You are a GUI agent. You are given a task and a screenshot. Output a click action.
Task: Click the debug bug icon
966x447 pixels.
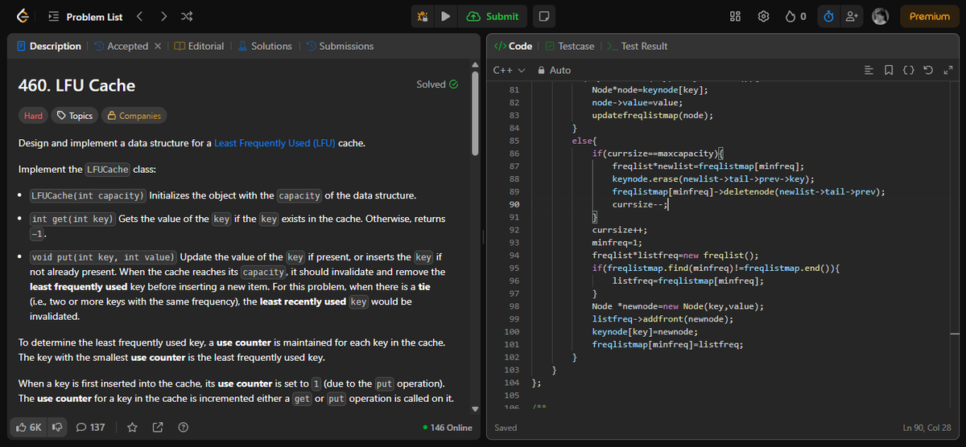(x=422, y=16)
